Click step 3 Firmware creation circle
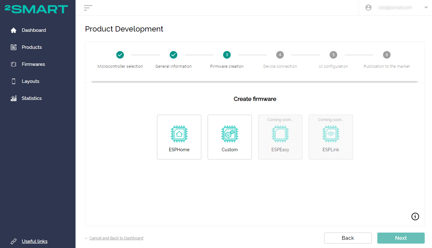The width and height of the screenshot is (432, 248). point(227,55)
